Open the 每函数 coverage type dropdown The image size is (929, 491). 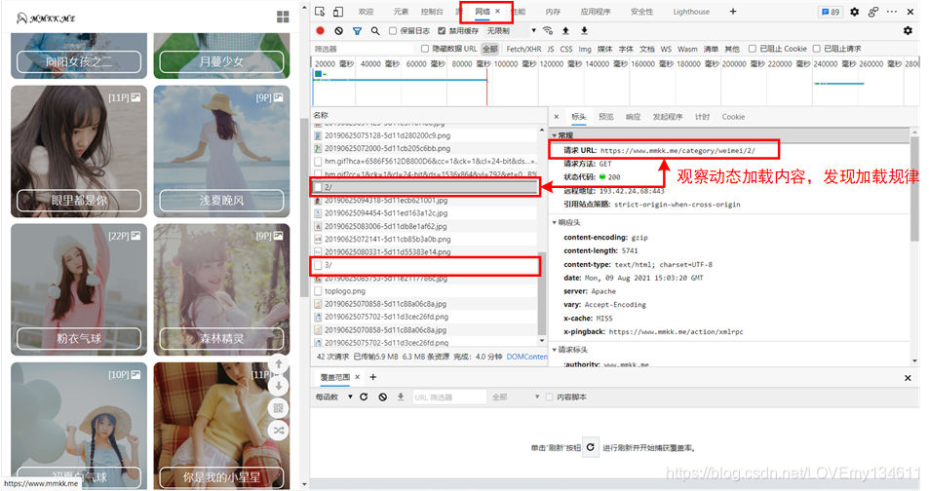coord(333,397)
